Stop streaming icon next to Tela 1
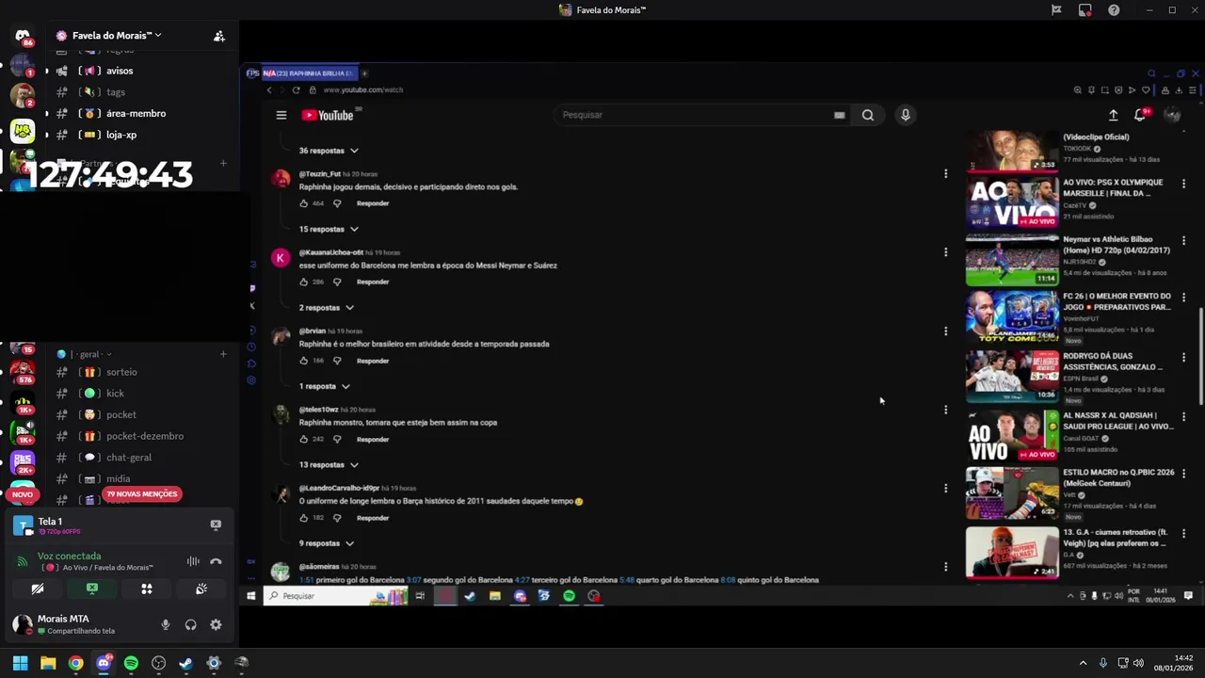Screen dimensions: 1205x678 pyautogui.click(x=216, y=525)
